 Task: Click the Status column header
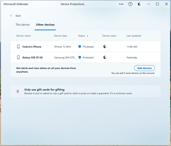point(82,36)
